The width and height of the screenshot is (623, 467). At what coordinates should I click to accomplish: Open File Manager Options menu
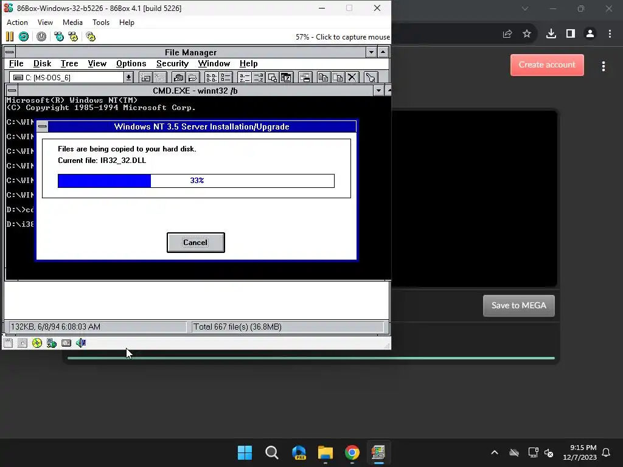point(131,63)
